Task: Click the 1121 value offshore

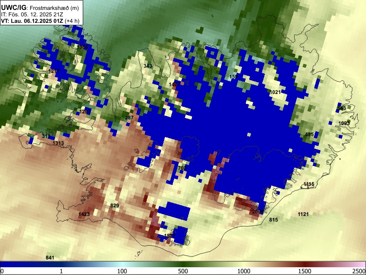Action: click(303, 214)
